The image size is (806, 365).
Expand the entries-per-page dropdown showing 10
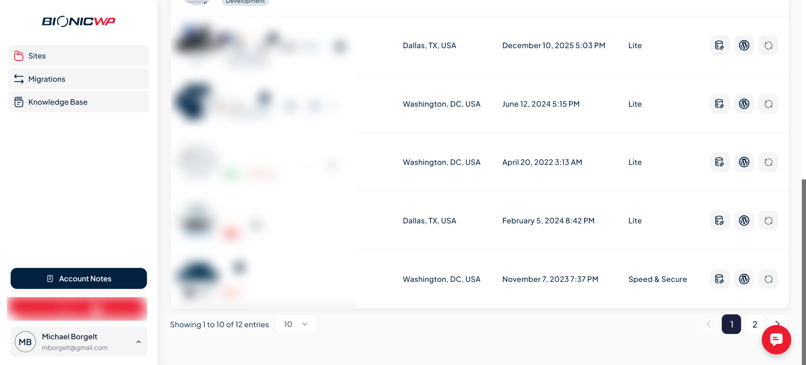pyautogui.click(x=296, y=324)
